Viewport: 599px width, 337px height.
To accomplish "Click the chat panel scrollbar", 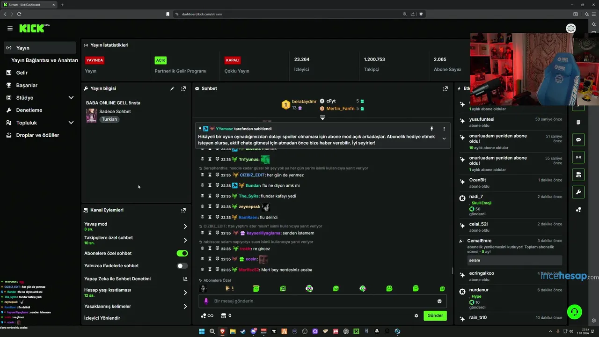I will click(452, 271).
